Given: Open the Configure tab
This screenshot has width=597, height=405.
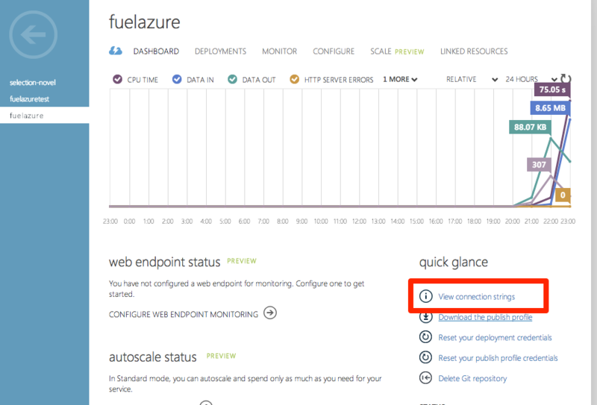Looking at the screenshot, I should 334,51.
